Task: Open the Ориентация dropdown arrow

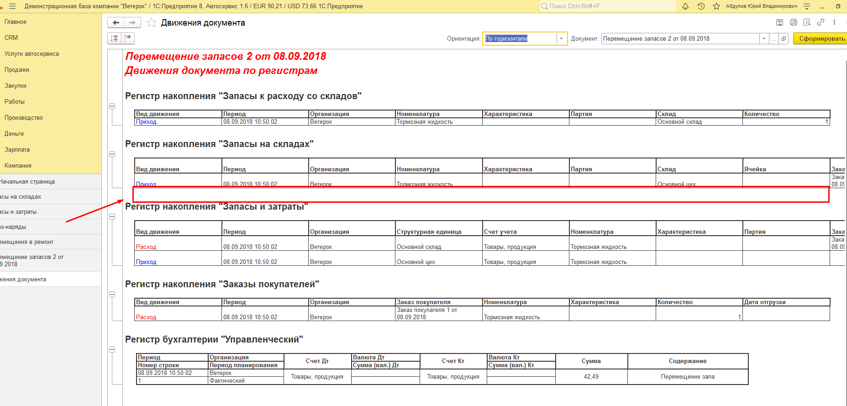Action: click(x=562, y=39)
